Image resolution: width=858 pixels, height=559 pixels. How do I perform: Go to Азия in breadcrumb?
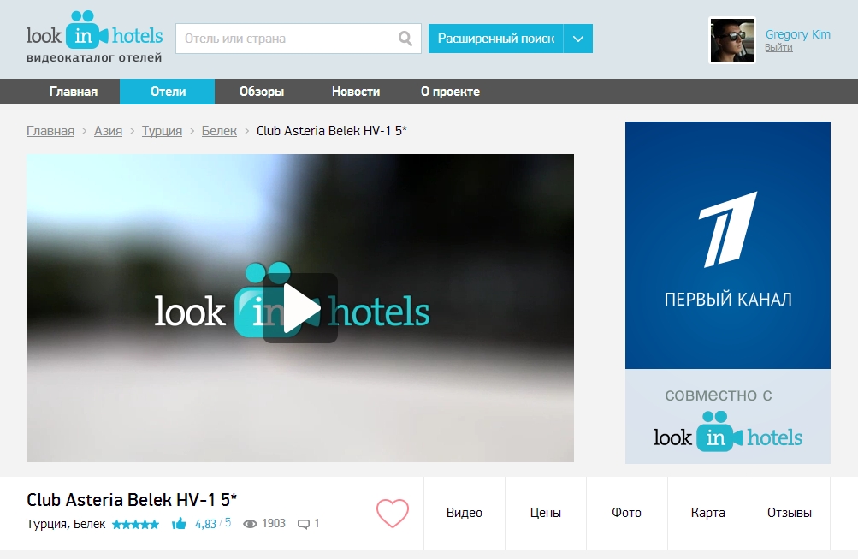(108, 131)
